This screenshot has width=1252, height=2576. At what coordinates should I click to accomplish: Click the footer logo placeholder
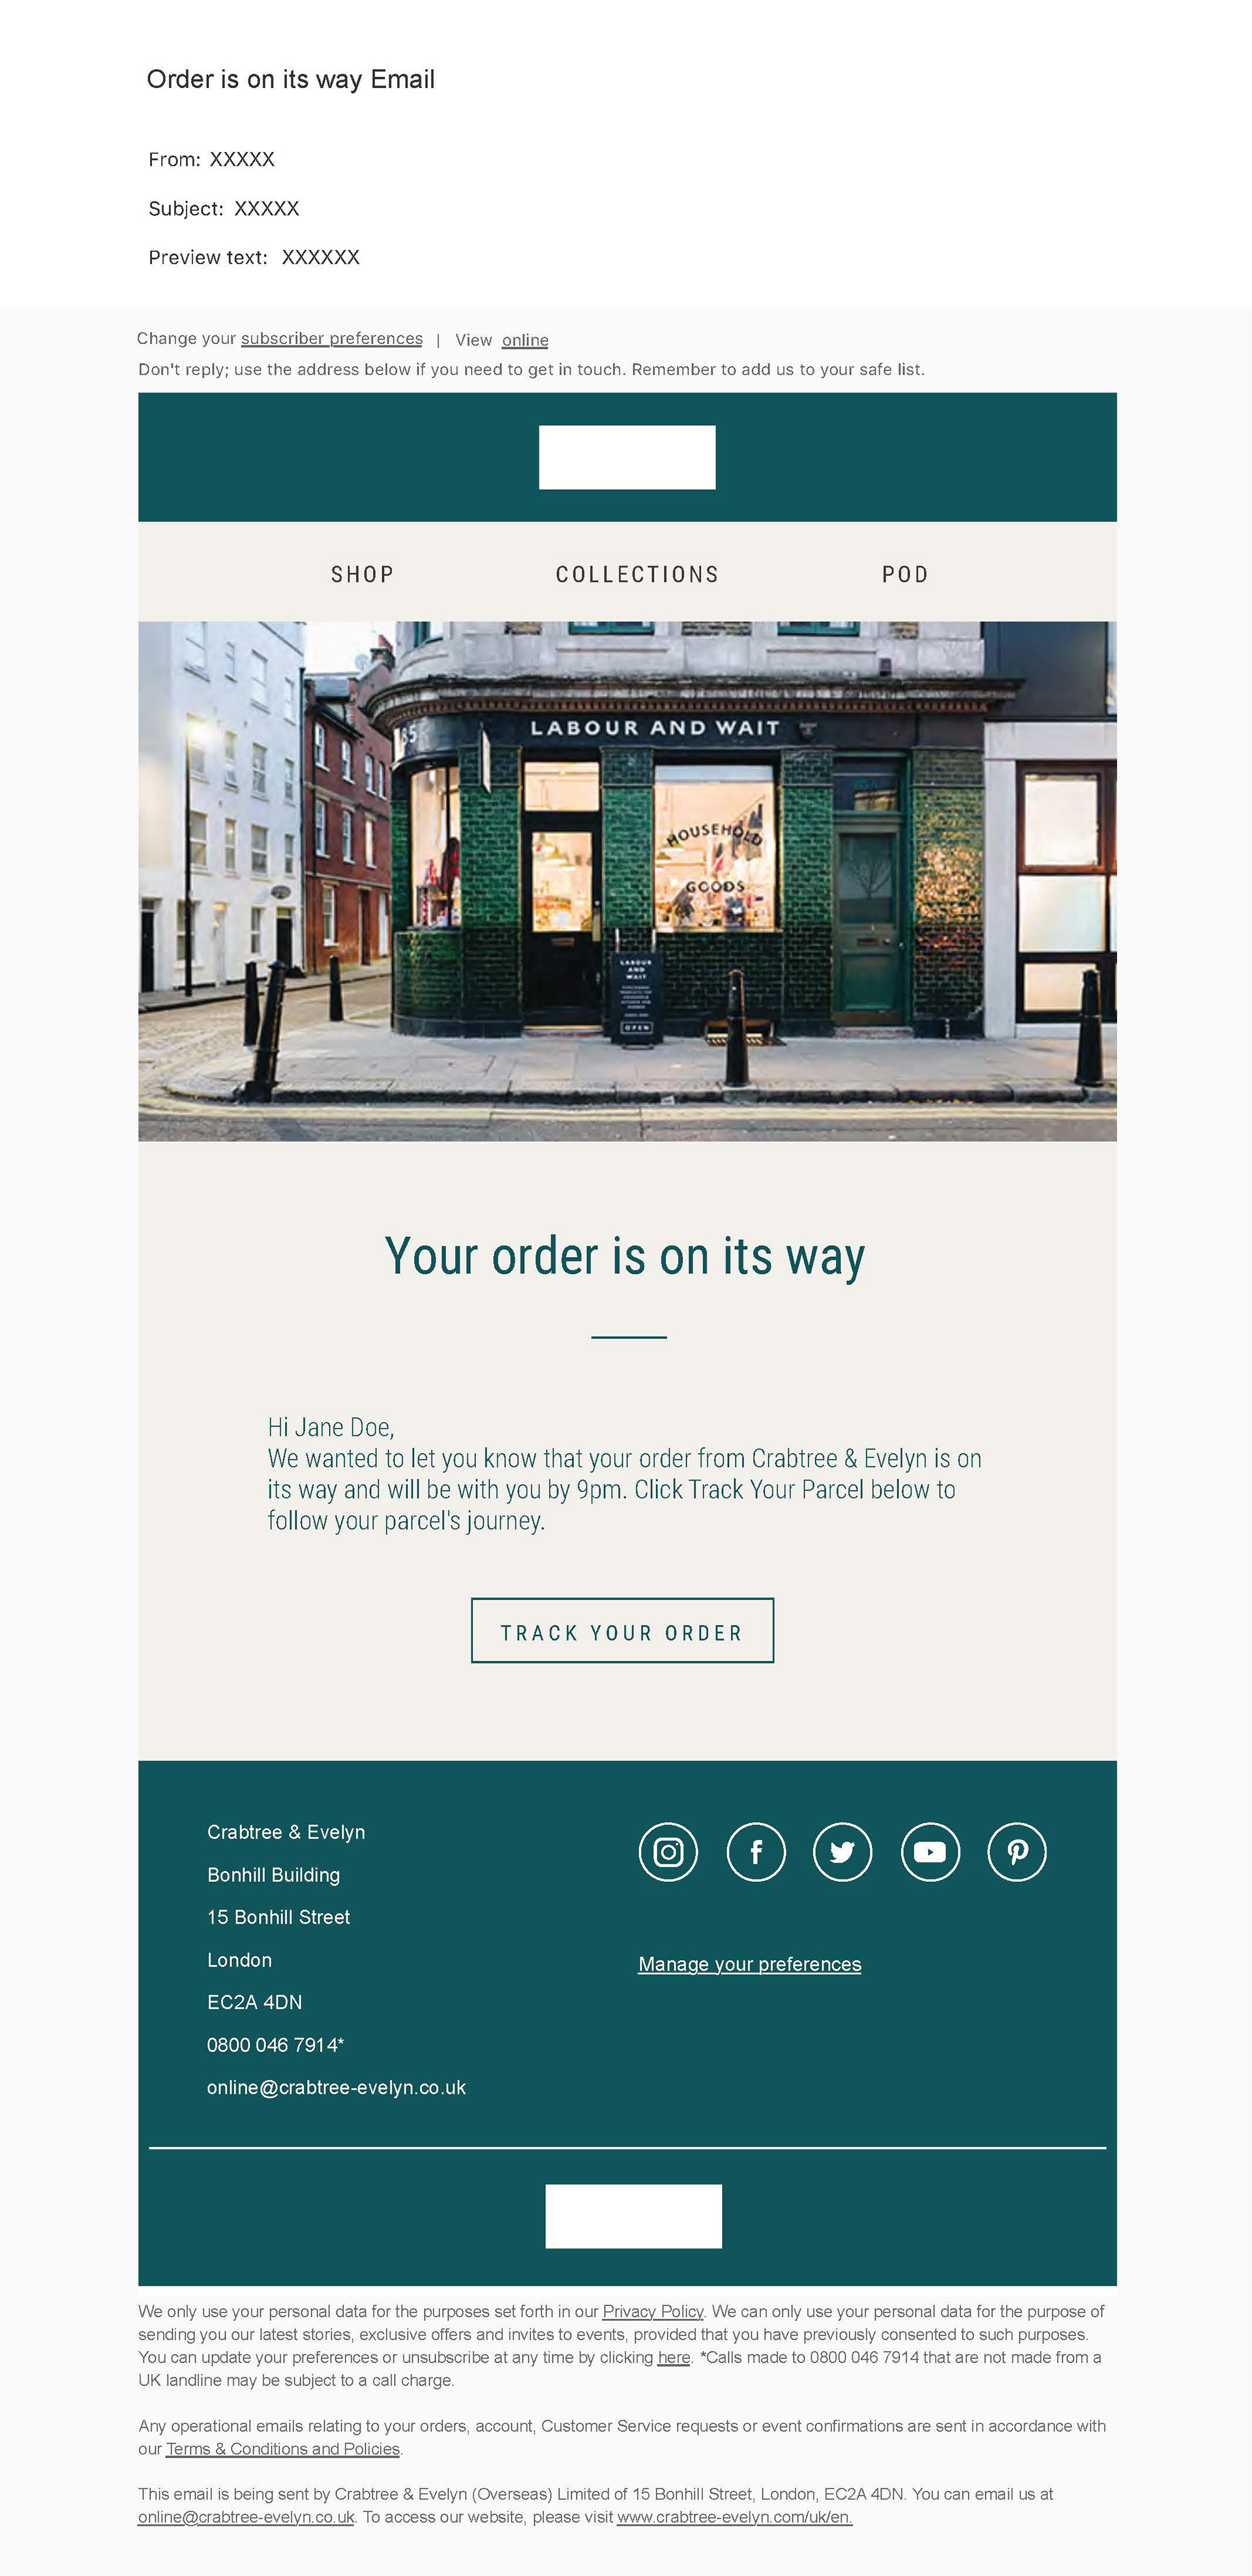pos(633,2216)
